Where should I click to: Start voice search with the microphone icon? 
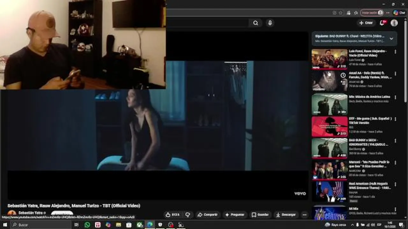pos(270,23)
